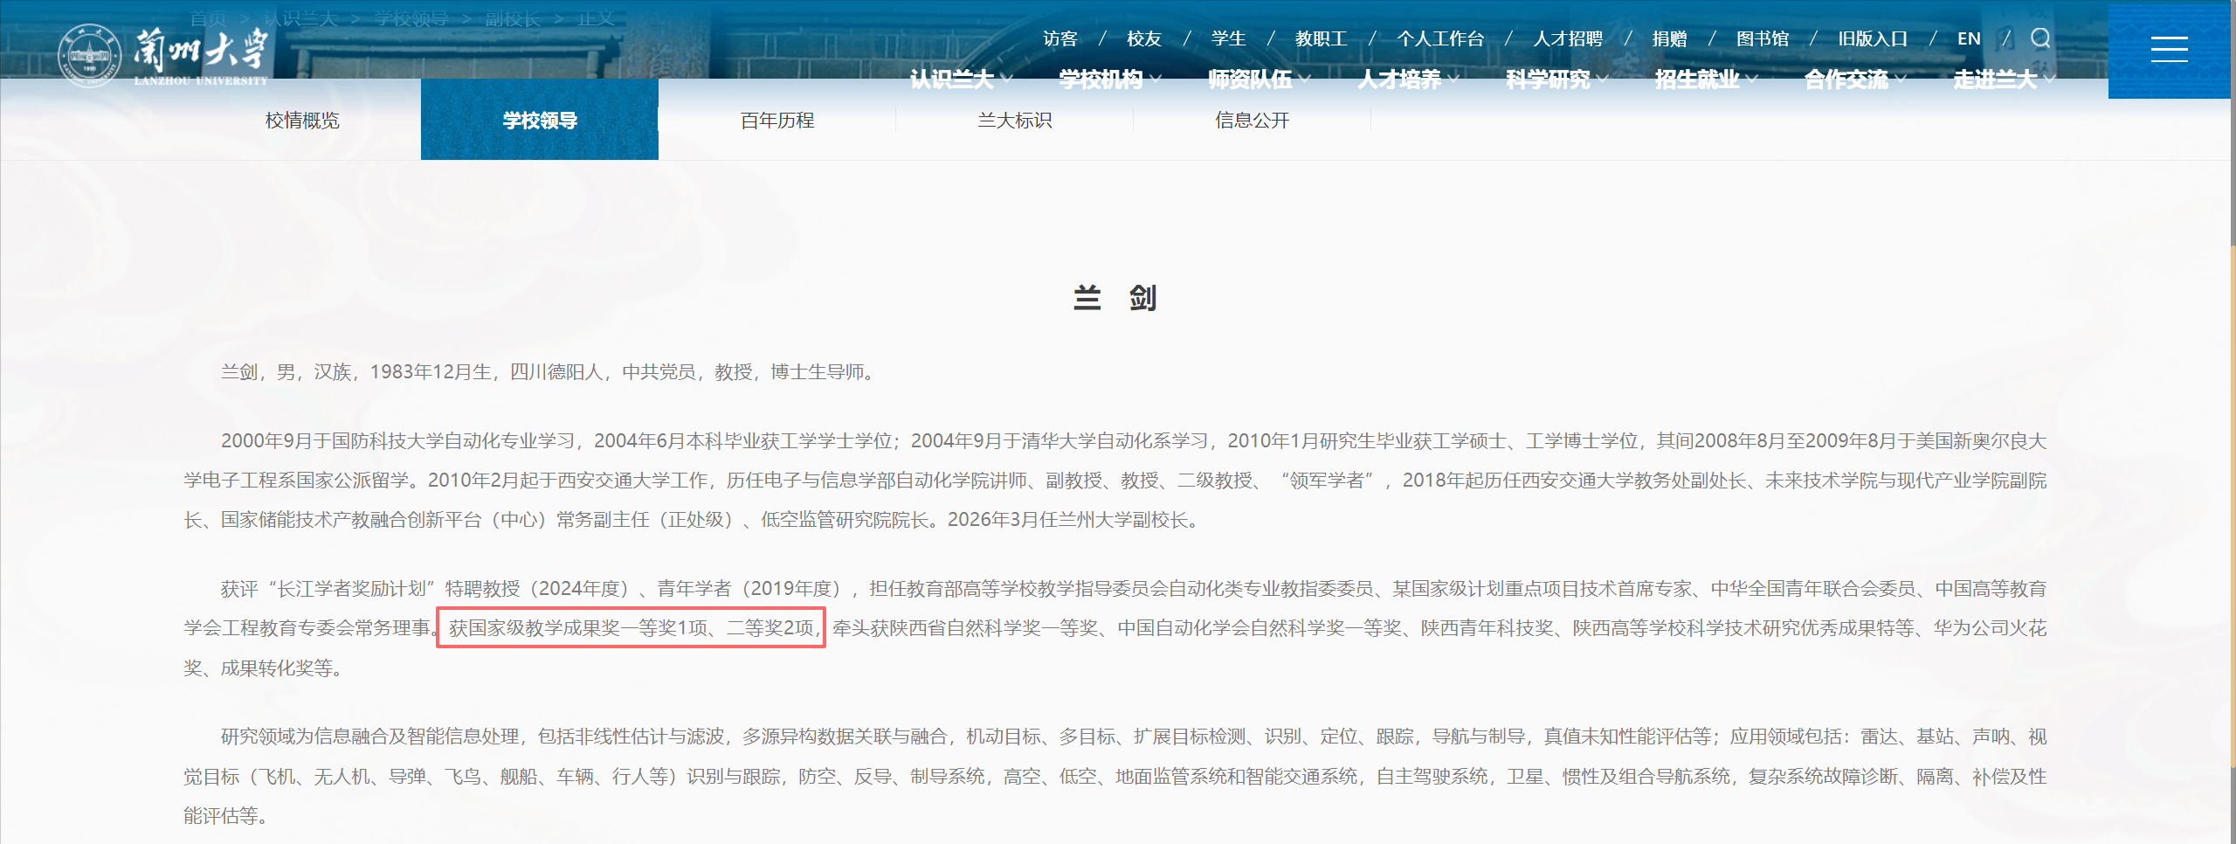
Task: Open the 捐赠 link
Action: point(1669,38)
